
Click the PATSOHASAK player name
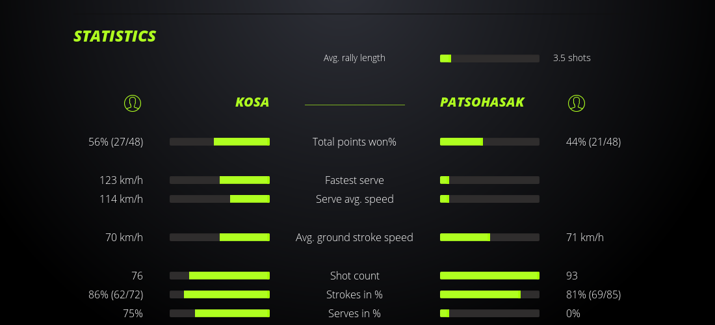coord(482,103)
